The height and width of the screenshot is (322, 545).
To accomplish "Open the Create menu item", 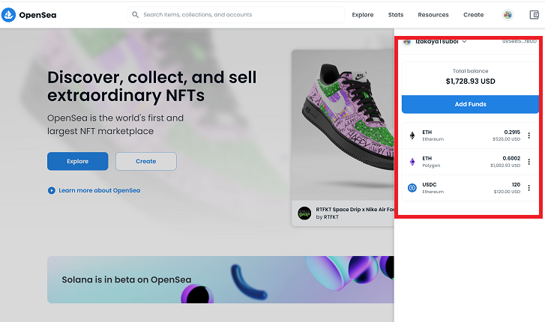I will (473, 14).
